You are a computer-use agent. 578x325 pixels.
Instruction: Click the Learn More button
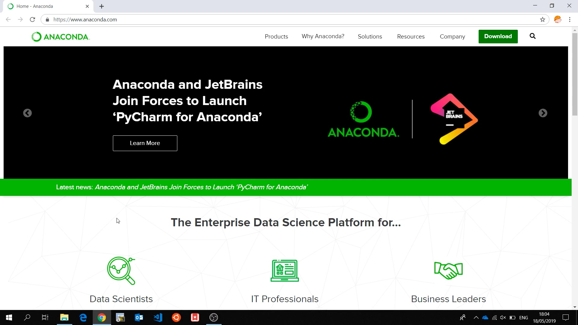(x=145, y=143)
